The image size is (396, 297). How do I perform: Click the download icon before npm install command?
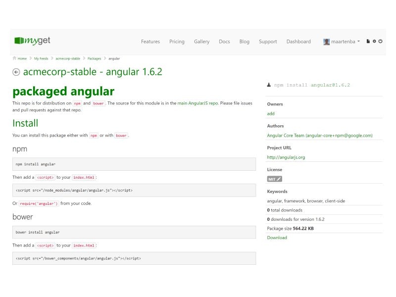(269, 85)
